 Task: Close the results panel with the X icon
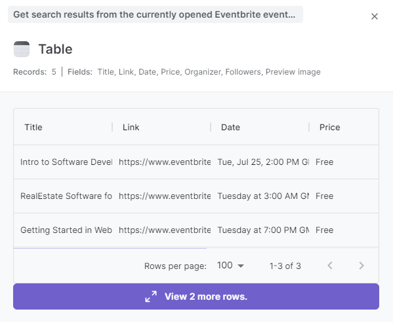375,16
